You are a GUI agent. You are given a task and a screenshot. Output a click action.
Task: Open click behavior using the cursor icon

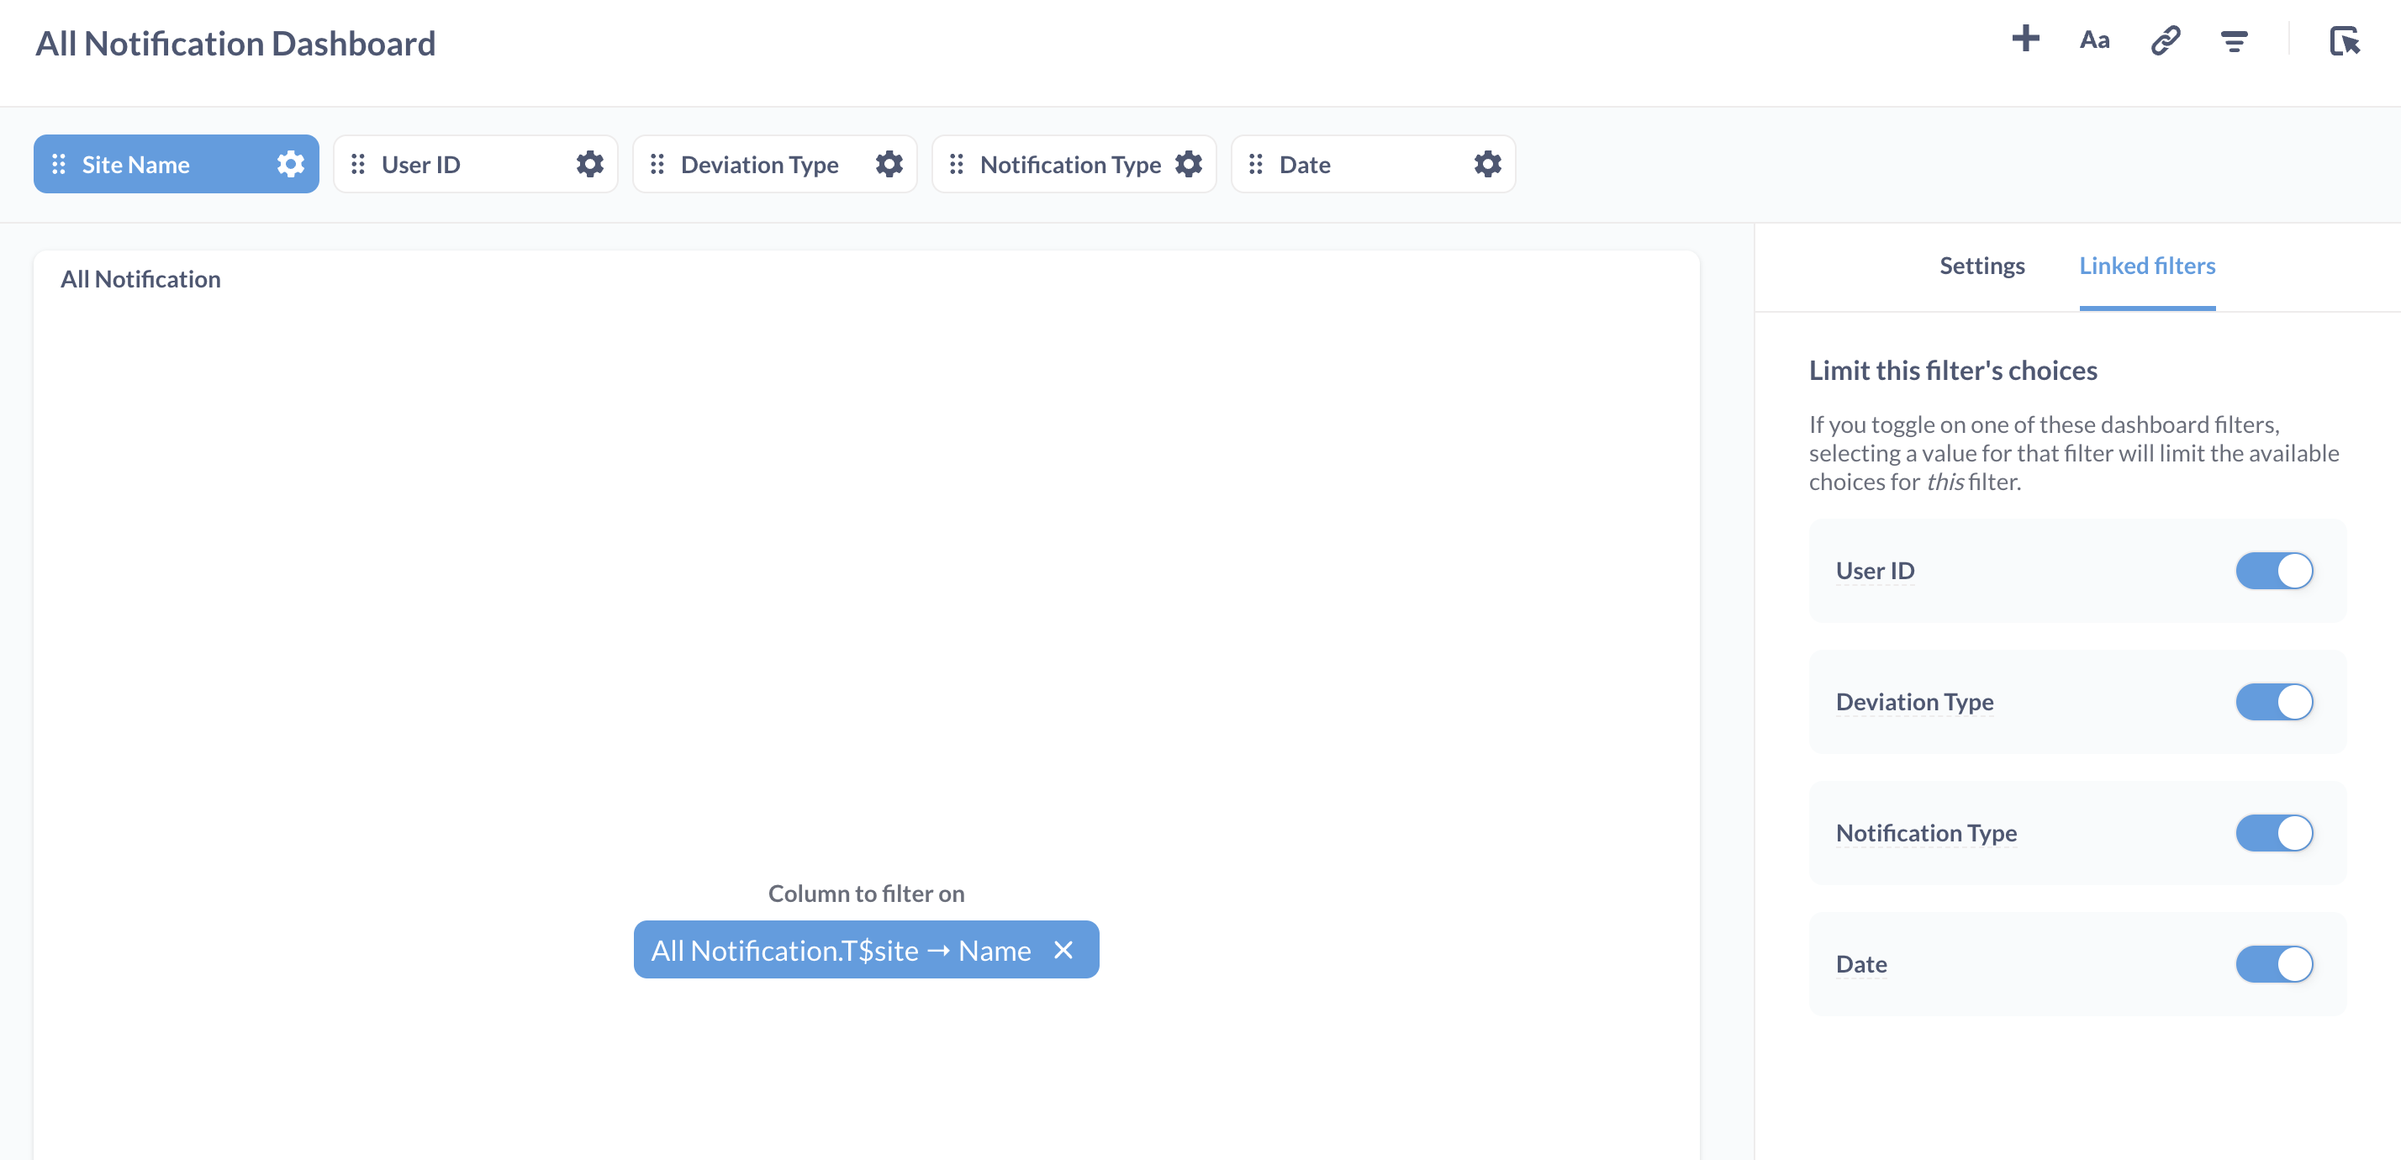click(x=2347, y=42)
